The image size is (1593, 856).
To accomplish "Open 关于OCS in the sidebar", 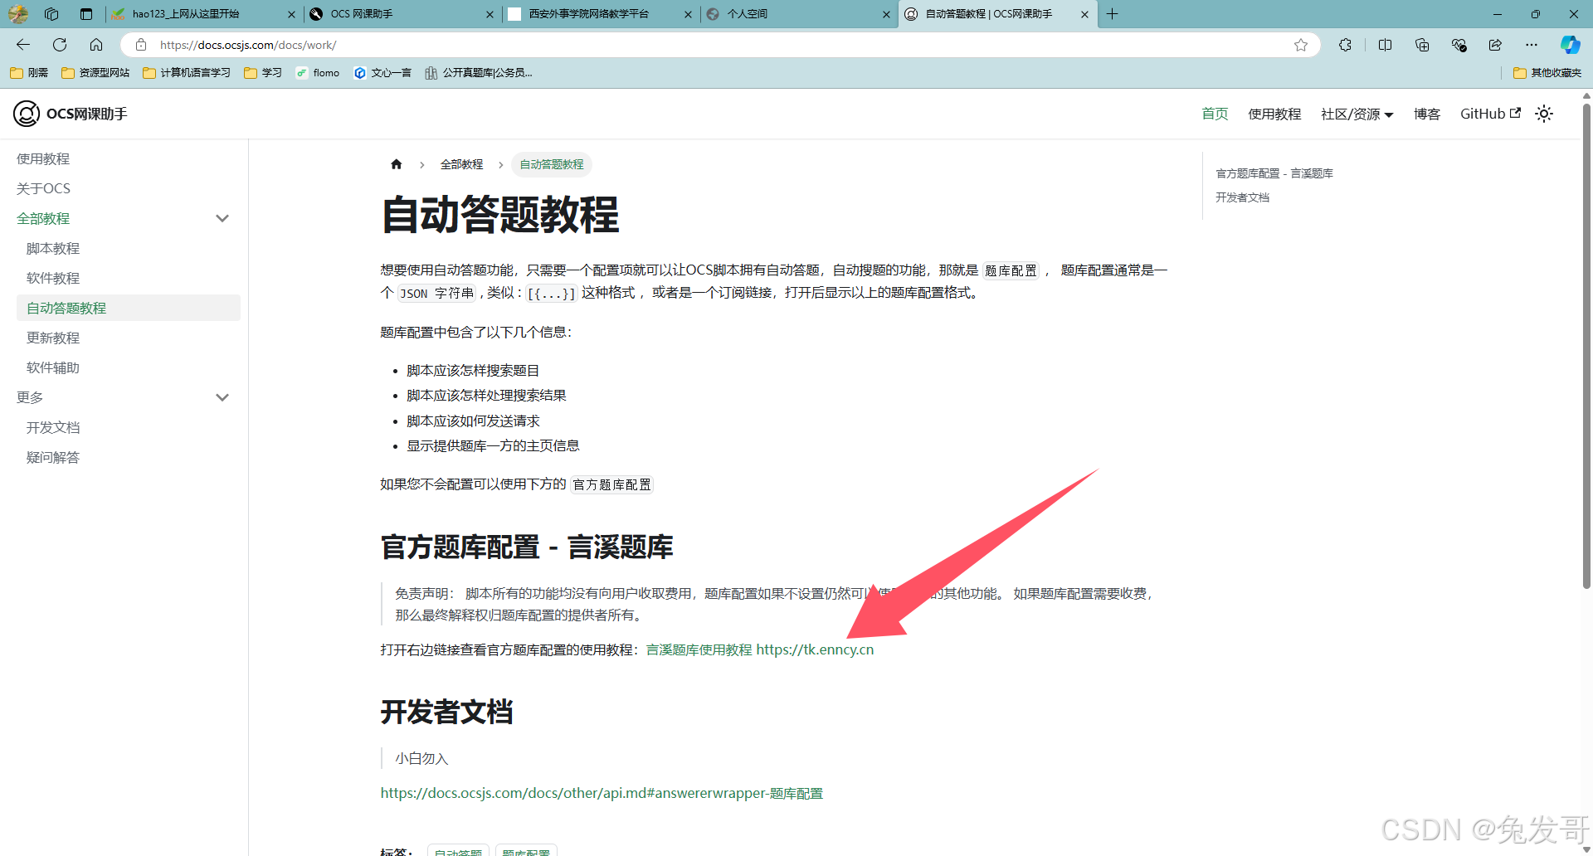I will tap(43, 188).
